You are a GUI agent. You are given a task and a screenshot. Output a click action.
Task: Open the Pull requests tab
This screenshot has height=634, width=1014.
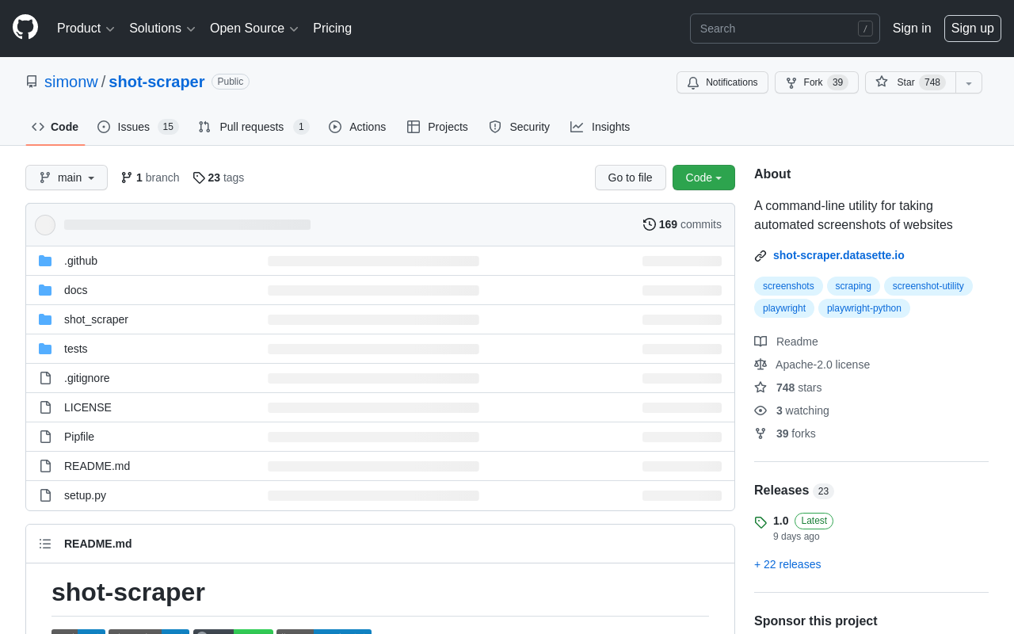pyautogui.click(x=253, y=127)
